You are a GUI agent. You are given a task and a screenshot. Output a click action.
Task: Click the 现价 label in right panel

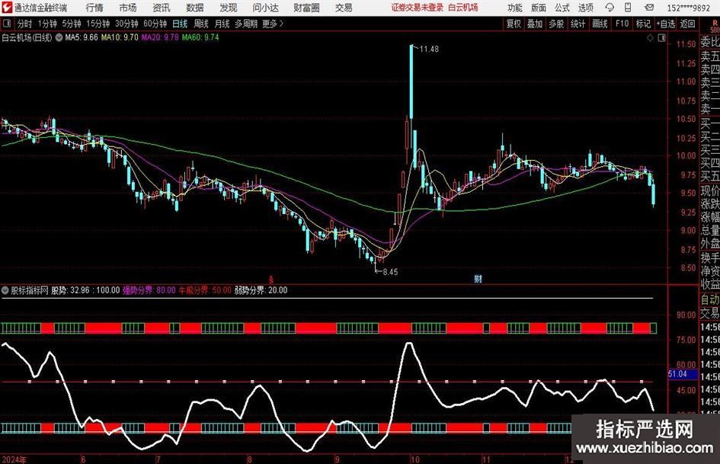click(710, 190)
